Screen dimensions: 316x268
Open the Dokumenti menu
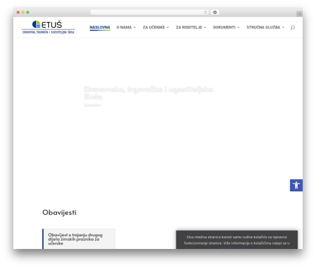point(224,27)
